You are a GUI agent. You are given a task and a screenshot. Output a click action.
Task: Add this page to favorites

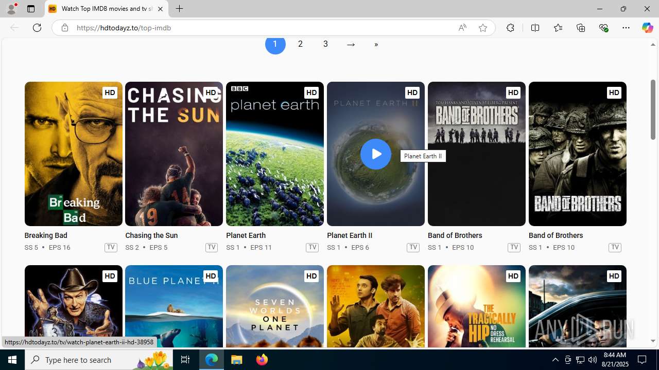click(x=483, y=28)
